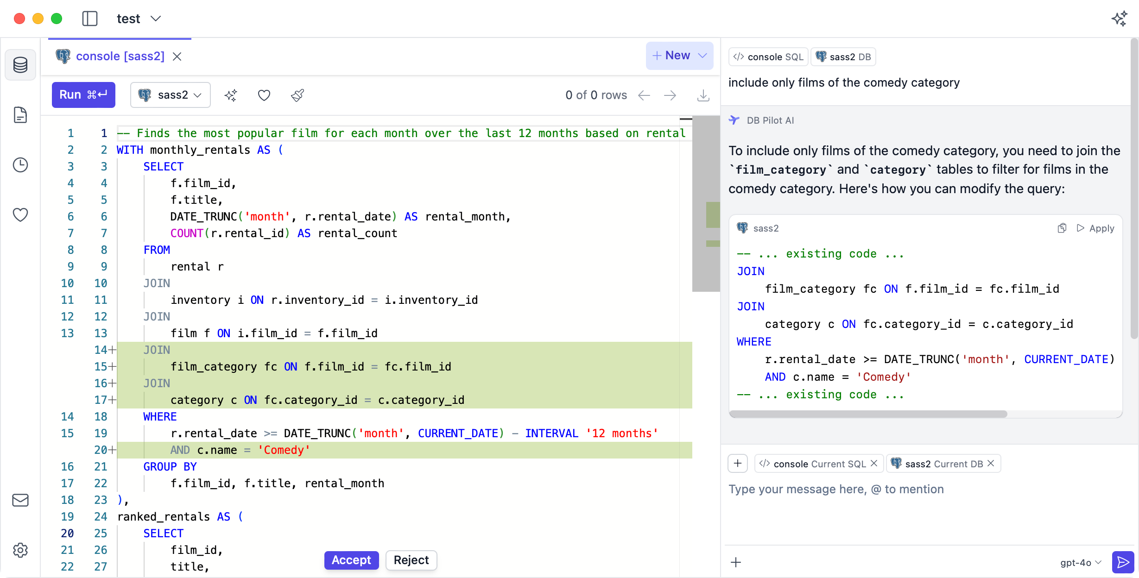Click the sass2 DB context chip

(843, 57)
